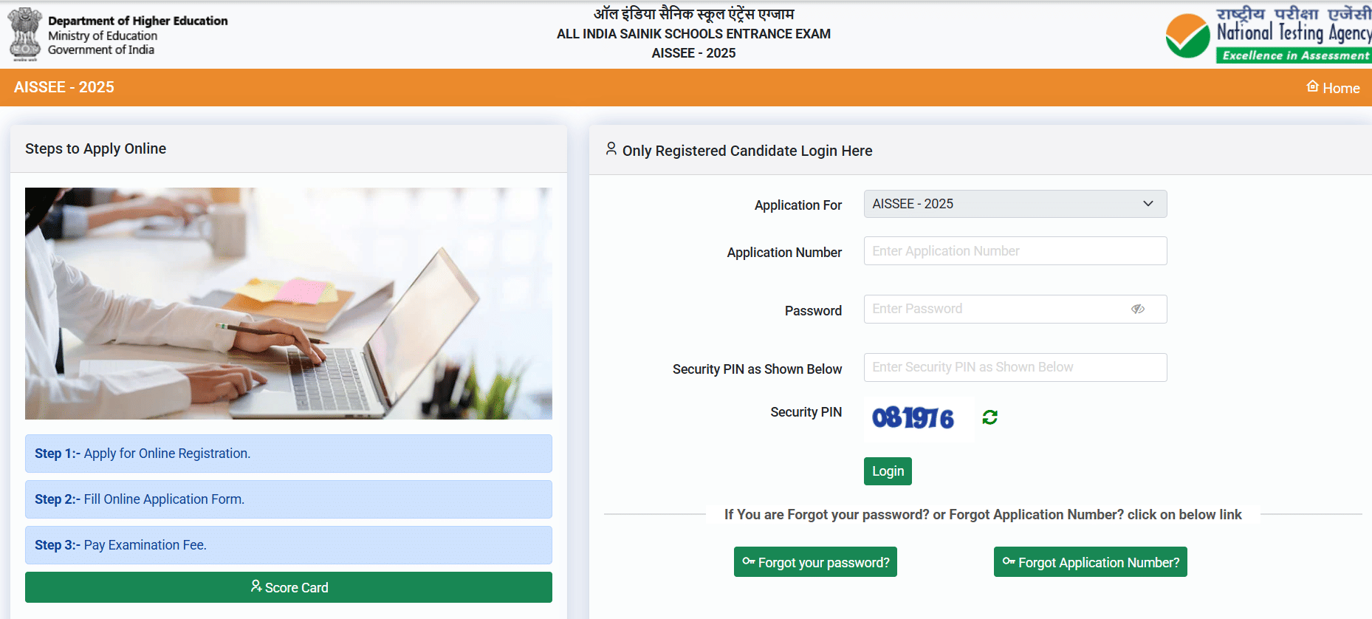This screenshot has height=619, width=1372.
Task: Select the Security PIN entry field
Action: coord(1015,367)
